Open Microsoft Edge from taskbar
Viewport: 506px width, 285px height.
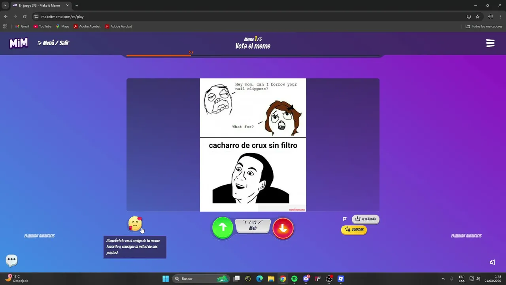tap(259, 279)
